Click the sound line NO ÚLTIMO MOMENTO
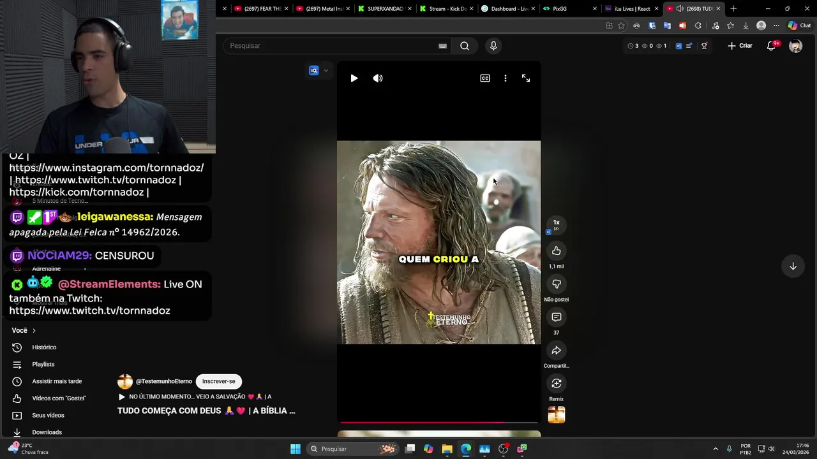817x459 pixels. (x=200, y=397)
